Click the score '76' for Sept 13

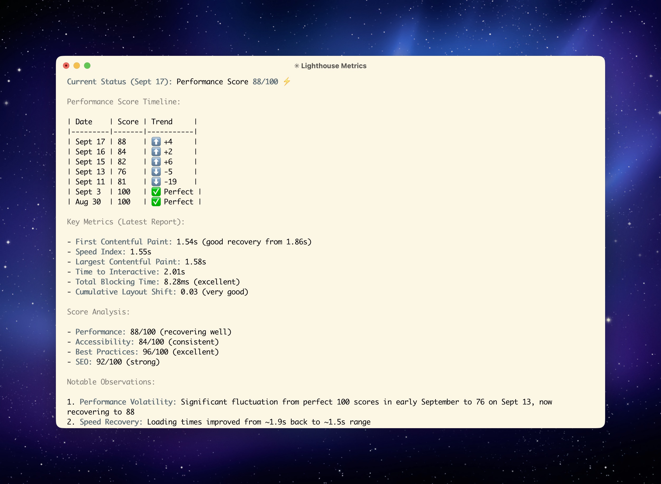122,172
